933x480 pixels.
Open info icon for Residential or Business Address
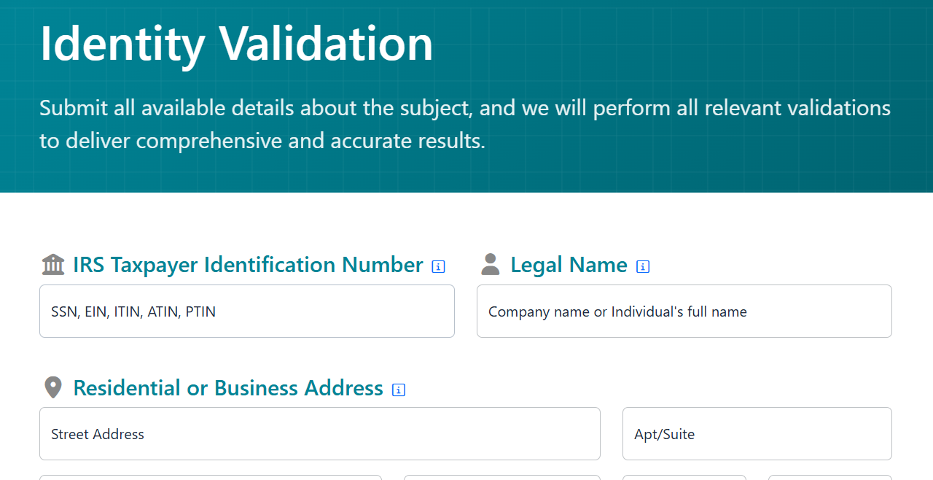click(x=399, y=390)
